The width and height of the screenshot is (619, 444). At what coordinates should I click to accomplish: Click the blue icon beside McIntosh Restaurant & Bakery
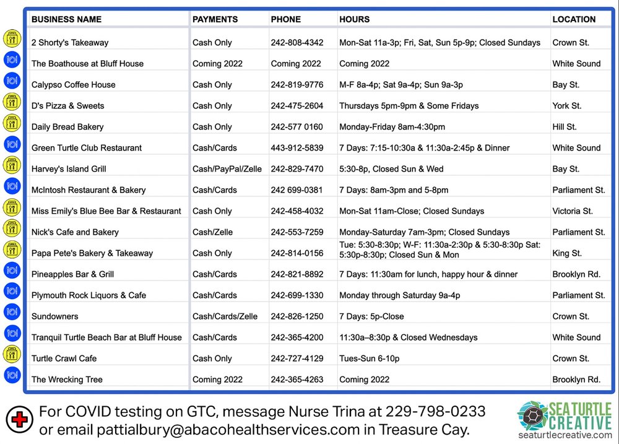(x=12, y=186)
